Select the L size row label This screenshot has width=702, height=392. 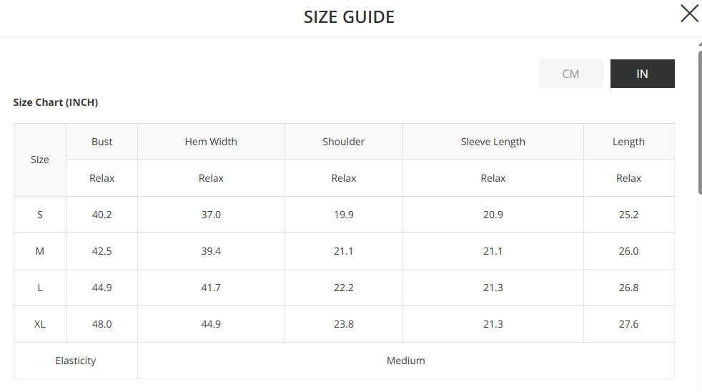40,288
